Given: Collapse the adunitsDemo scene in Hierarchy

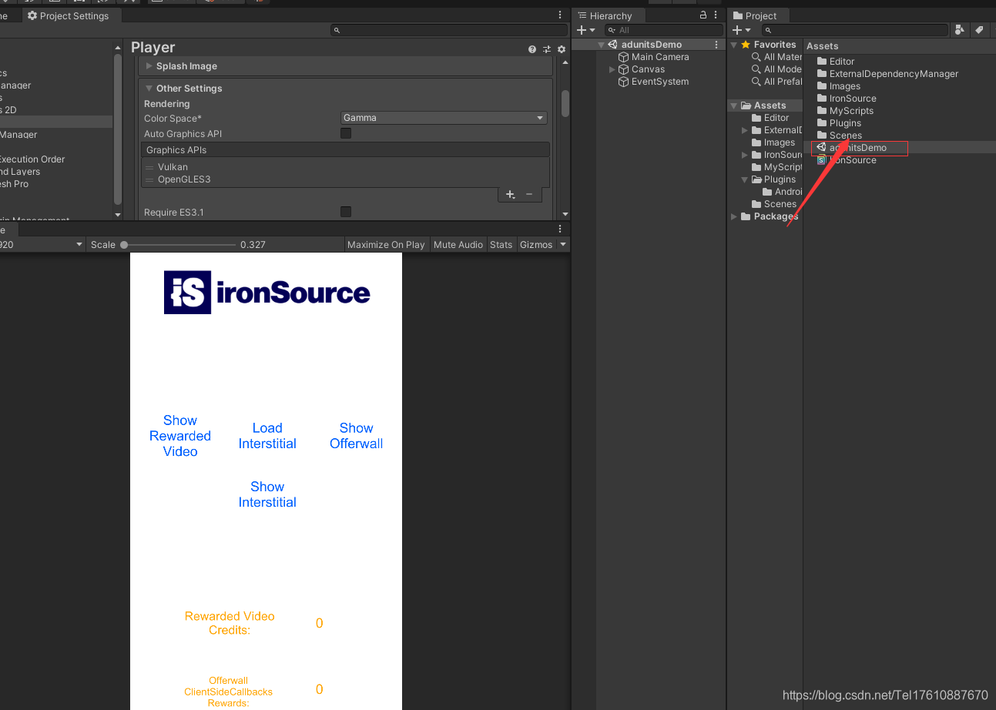Looking at the screenshot, I should pos(601,45).
